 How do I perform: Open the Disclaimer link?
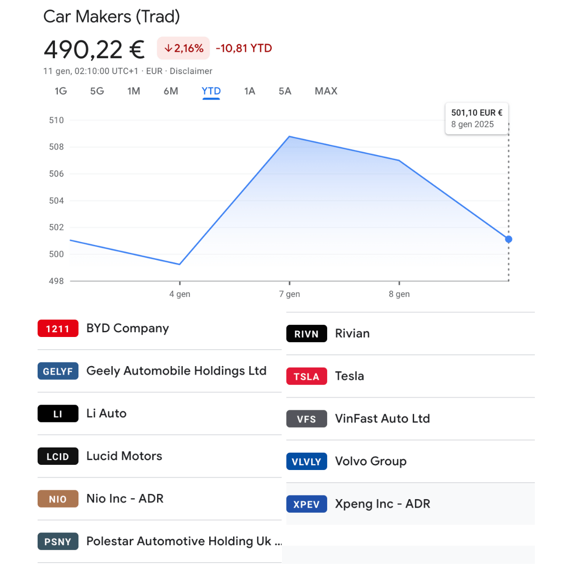click(x=191, y=71)
